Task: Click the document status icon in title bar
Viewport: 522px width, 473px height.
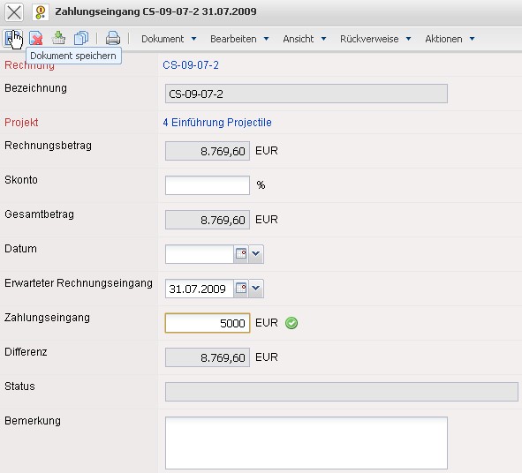Action: (x=41, y=12)
